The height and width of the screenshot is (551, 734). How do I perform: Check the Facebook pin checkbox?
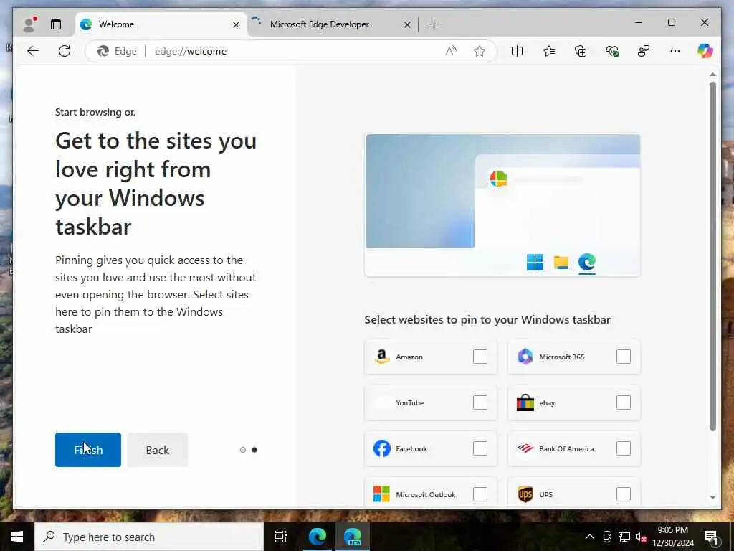coord(480,448)
